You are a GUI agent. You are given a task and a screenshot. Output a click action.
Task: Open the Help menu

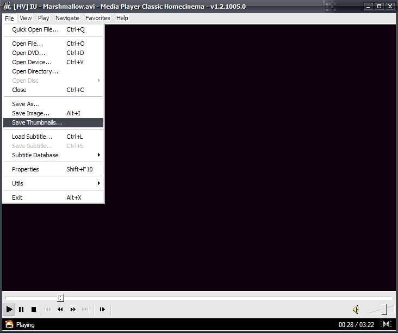[x=122, y=18]
